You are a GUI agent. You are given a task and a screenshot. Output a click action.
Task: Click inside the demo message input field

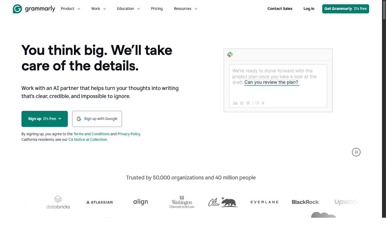[278, 86]
